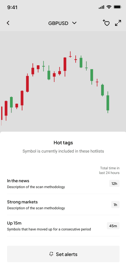
Task: Select the Up 15m hotlist row
Action: click(63, 226)
